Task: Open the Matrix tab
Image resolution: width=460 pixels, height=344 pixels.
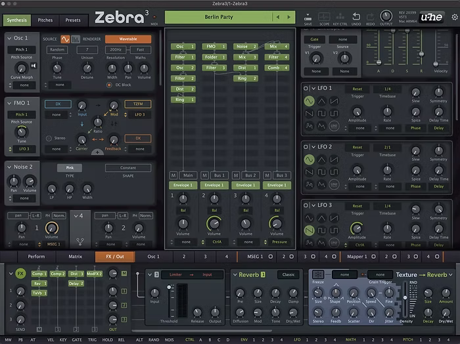Action: [x=76, y=257]
